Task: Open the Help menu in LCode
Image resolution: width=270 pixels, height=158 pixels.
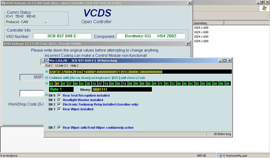Action: point(73,65)
